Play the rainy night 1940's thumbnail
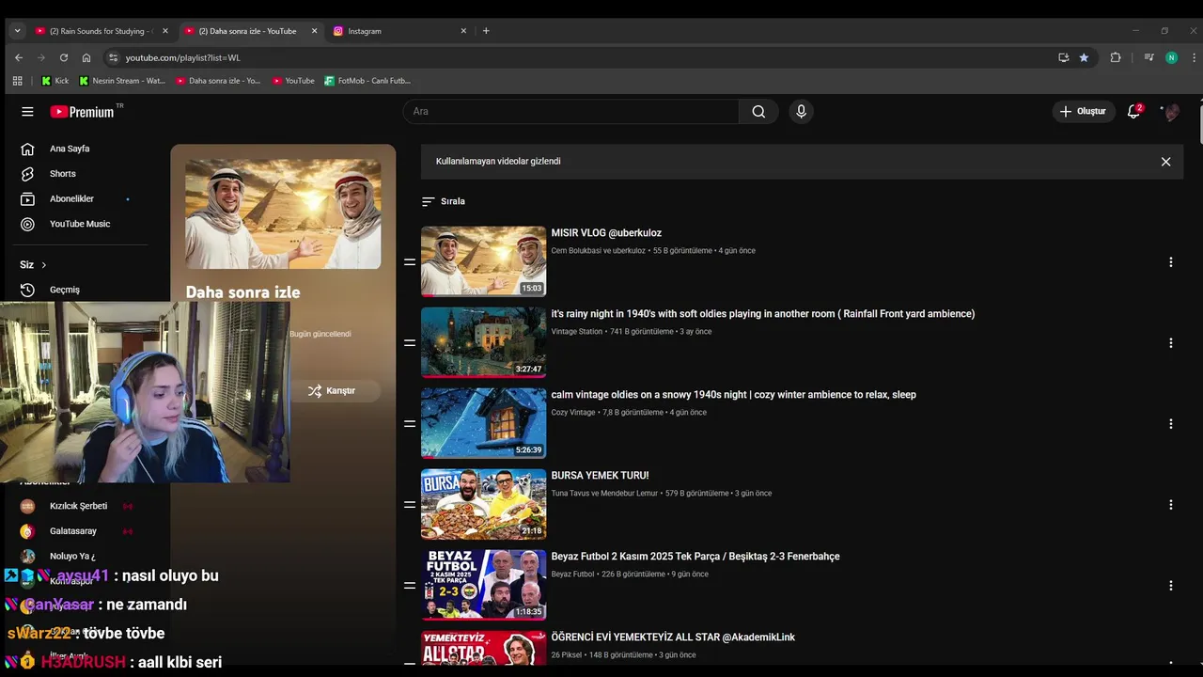 (483, 342)
